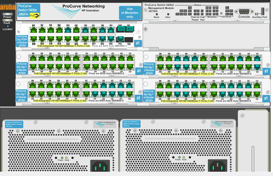Select port 17 on the bottom-left J8702A module
273x176 pixels.
tap(103, 85)
